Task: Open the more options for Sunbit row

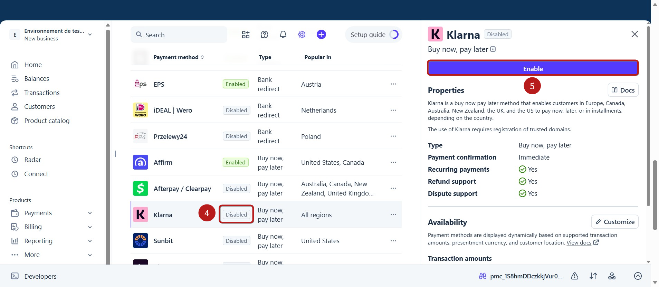Action: tap(393, 241)
